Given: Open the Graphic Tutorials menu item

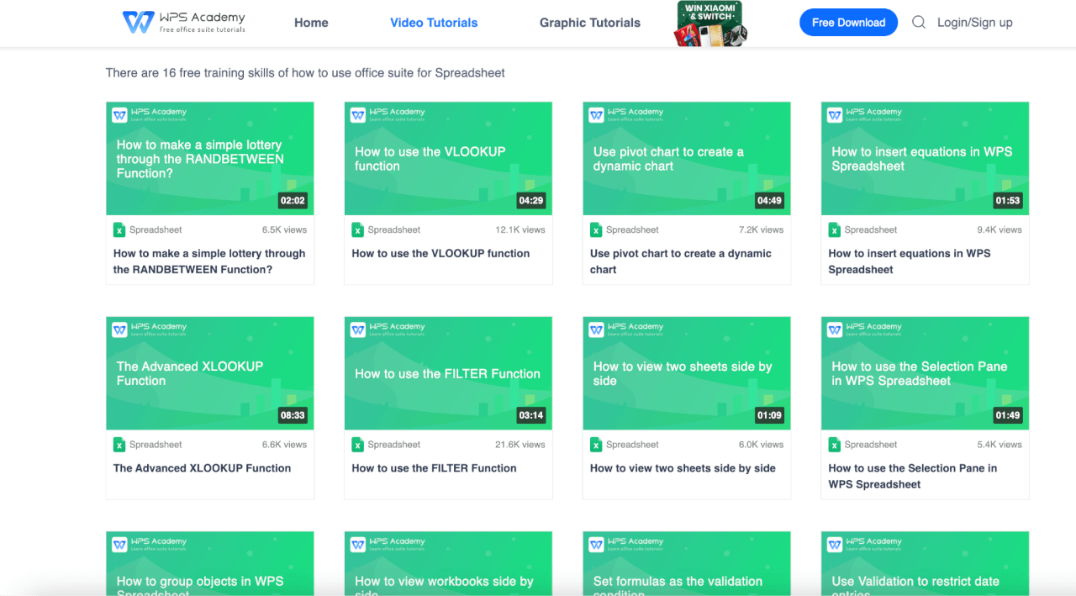Looking at the screenshot, I should [590, 23].
